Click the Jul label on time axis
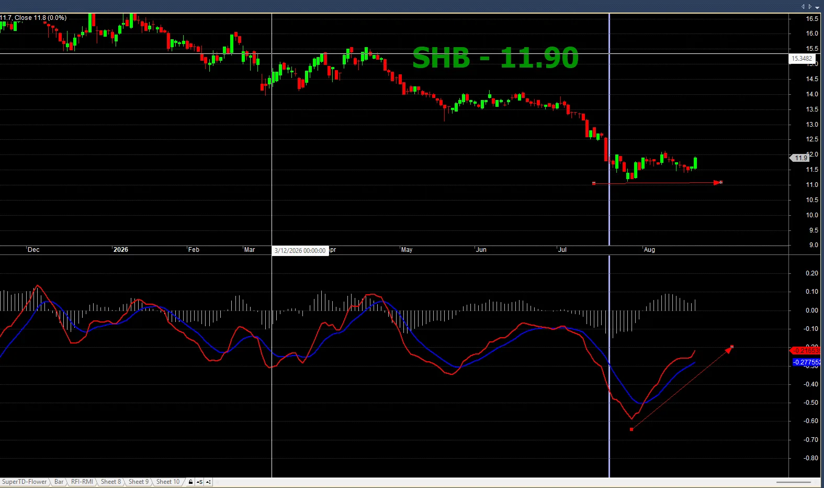The height and width of the screenshot is (488, 824). 562,250
